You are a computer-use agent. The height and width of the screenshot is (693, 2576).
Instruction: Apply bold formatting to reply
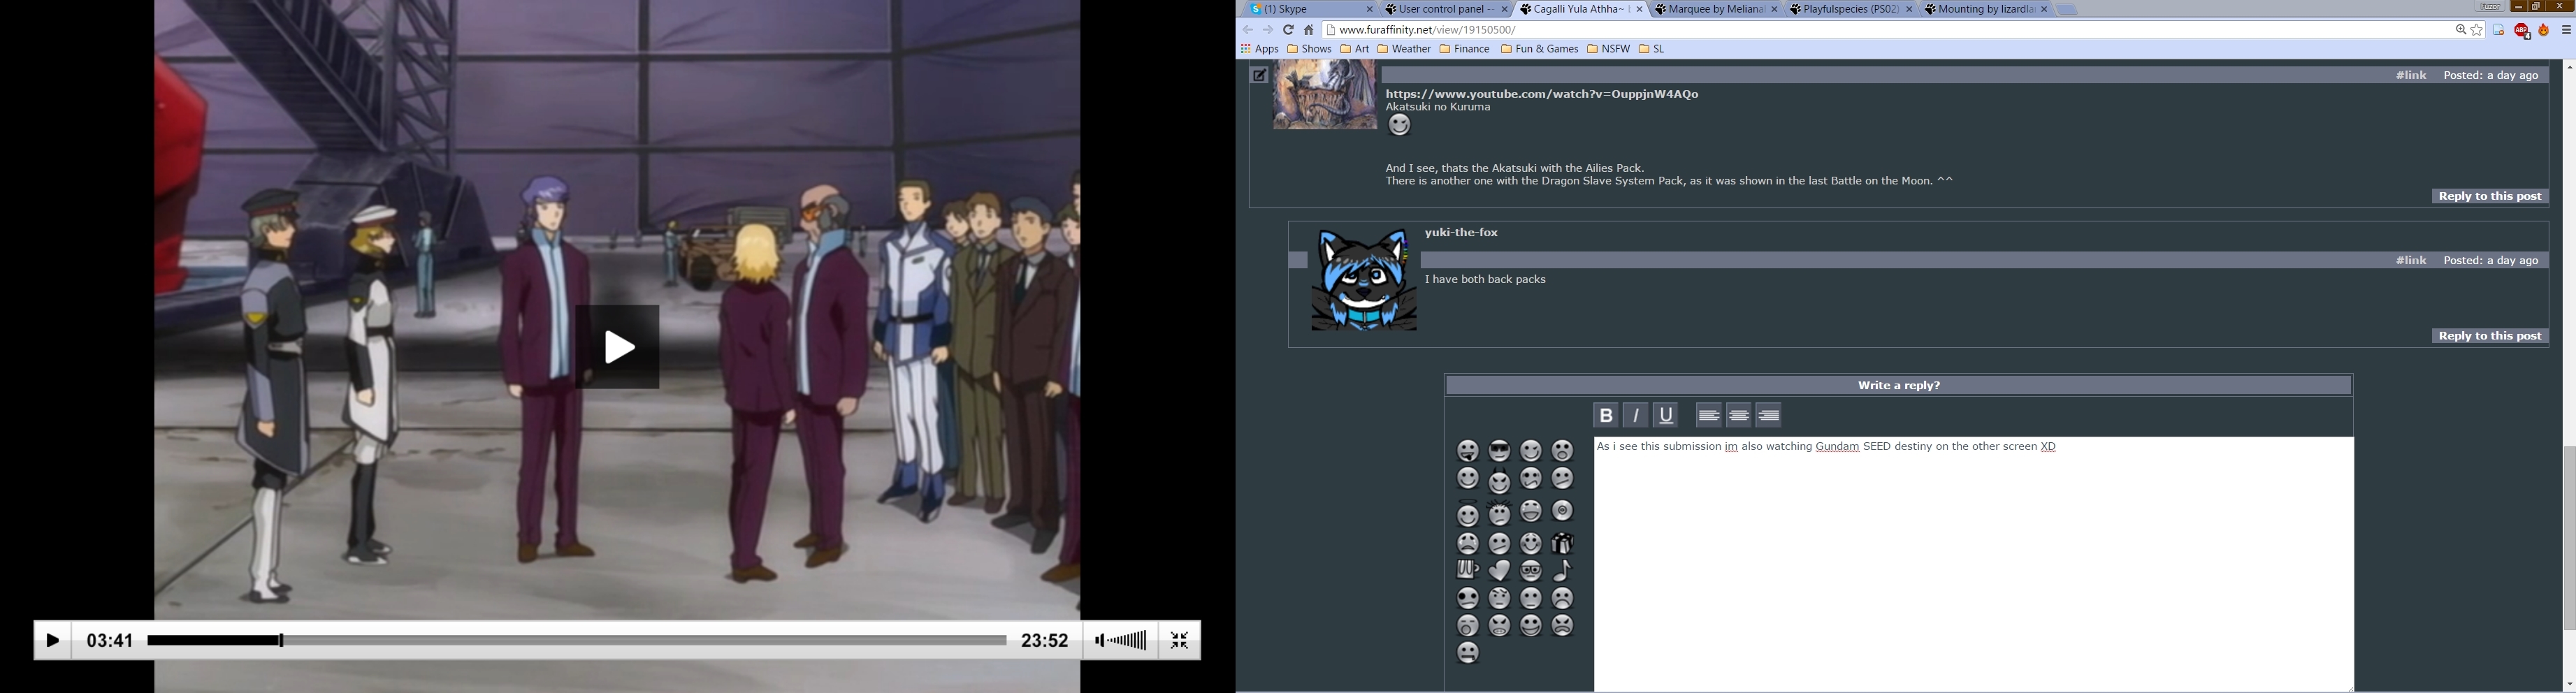(1605, 415)
